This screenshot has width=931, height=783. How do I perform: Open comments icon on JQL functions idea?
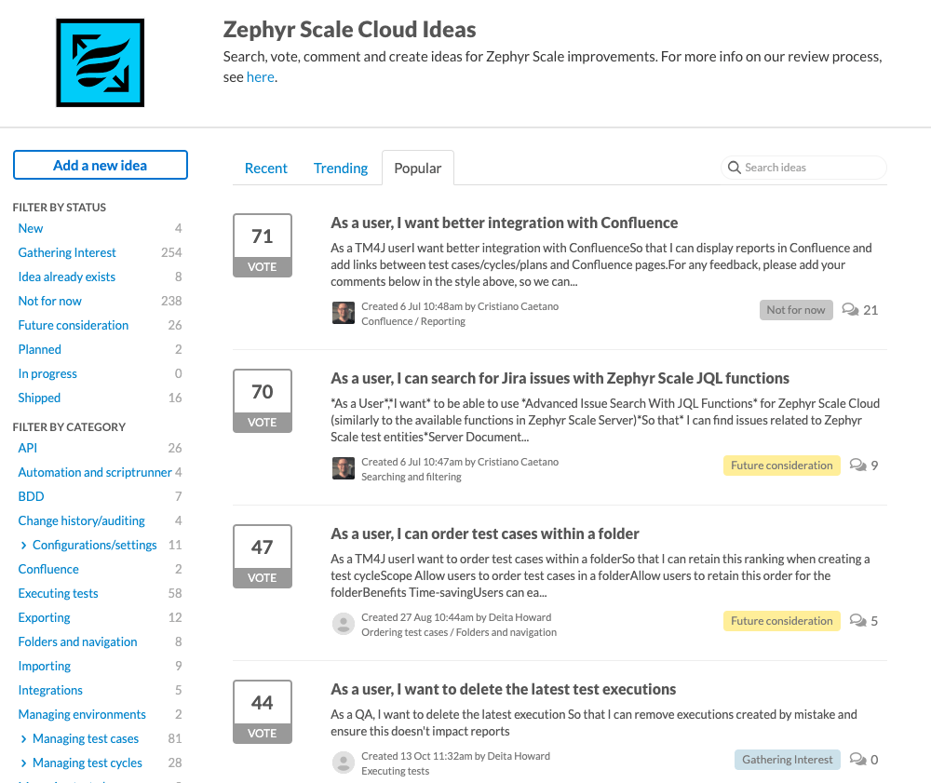pyautogui.click(x=858, y=465)
